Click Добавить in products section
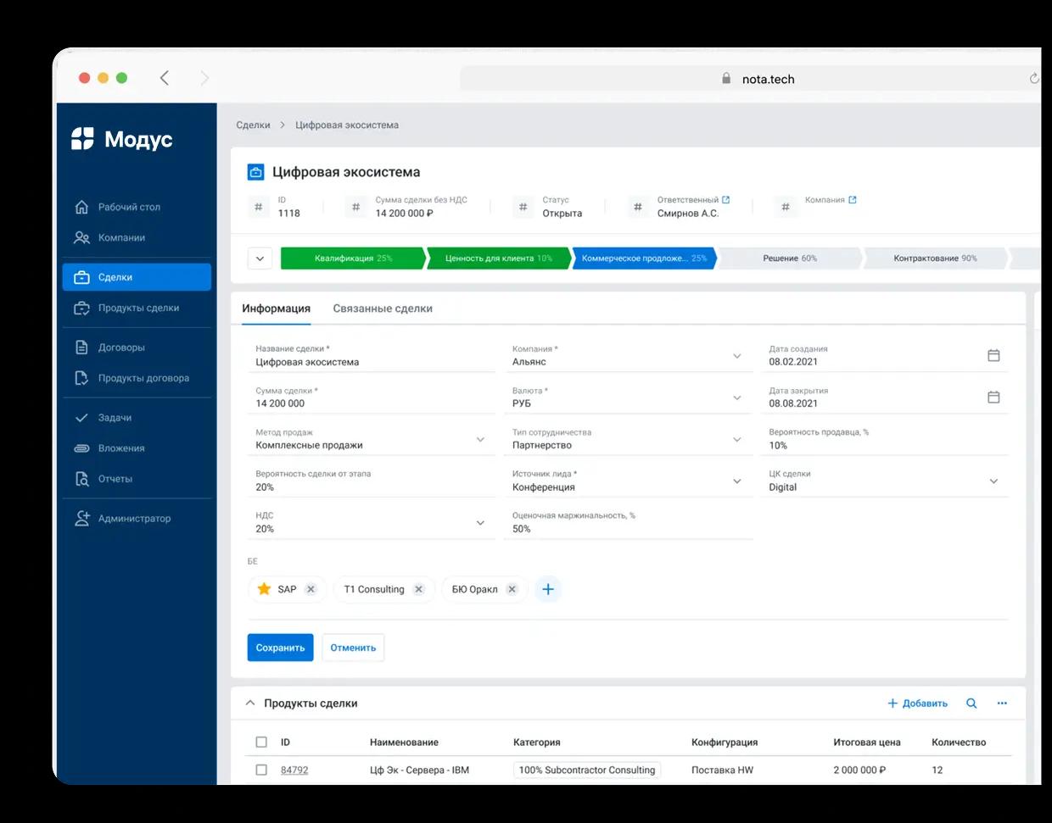The image size is (1052, 823). [917, 703]
